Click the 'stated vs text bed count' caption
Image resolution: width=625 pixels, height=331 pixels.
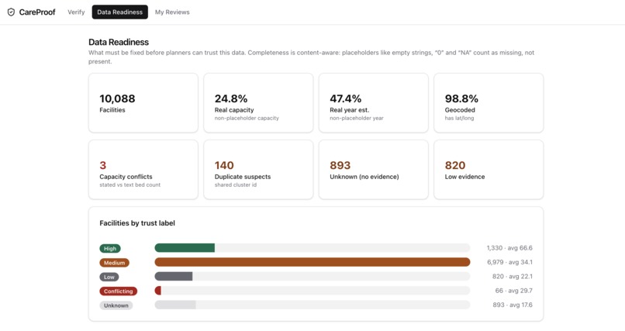click(x=130, y=184)
